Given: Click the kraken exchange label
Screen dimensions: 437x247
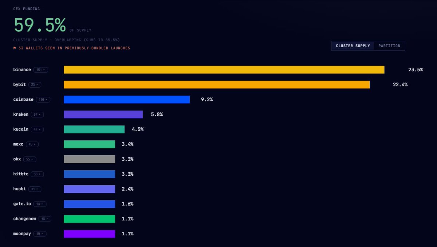Looking at the screenshot, I should [21, 114].
